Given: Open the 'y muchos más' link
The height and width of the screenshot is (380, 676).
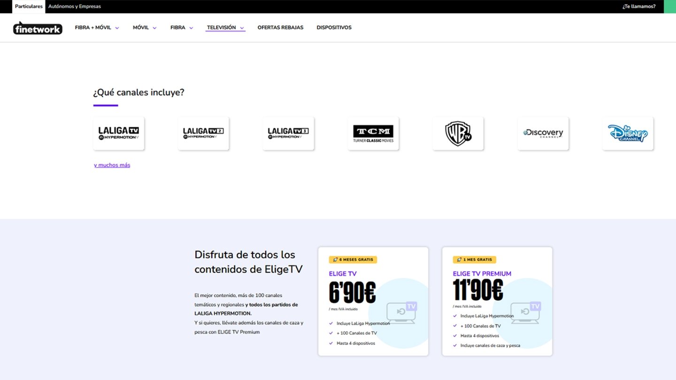Looking at the screenshot, I should [112, 165].
